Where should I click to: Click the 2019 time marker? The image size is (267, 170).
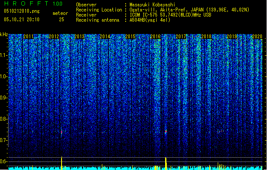[x=232, y=37]
